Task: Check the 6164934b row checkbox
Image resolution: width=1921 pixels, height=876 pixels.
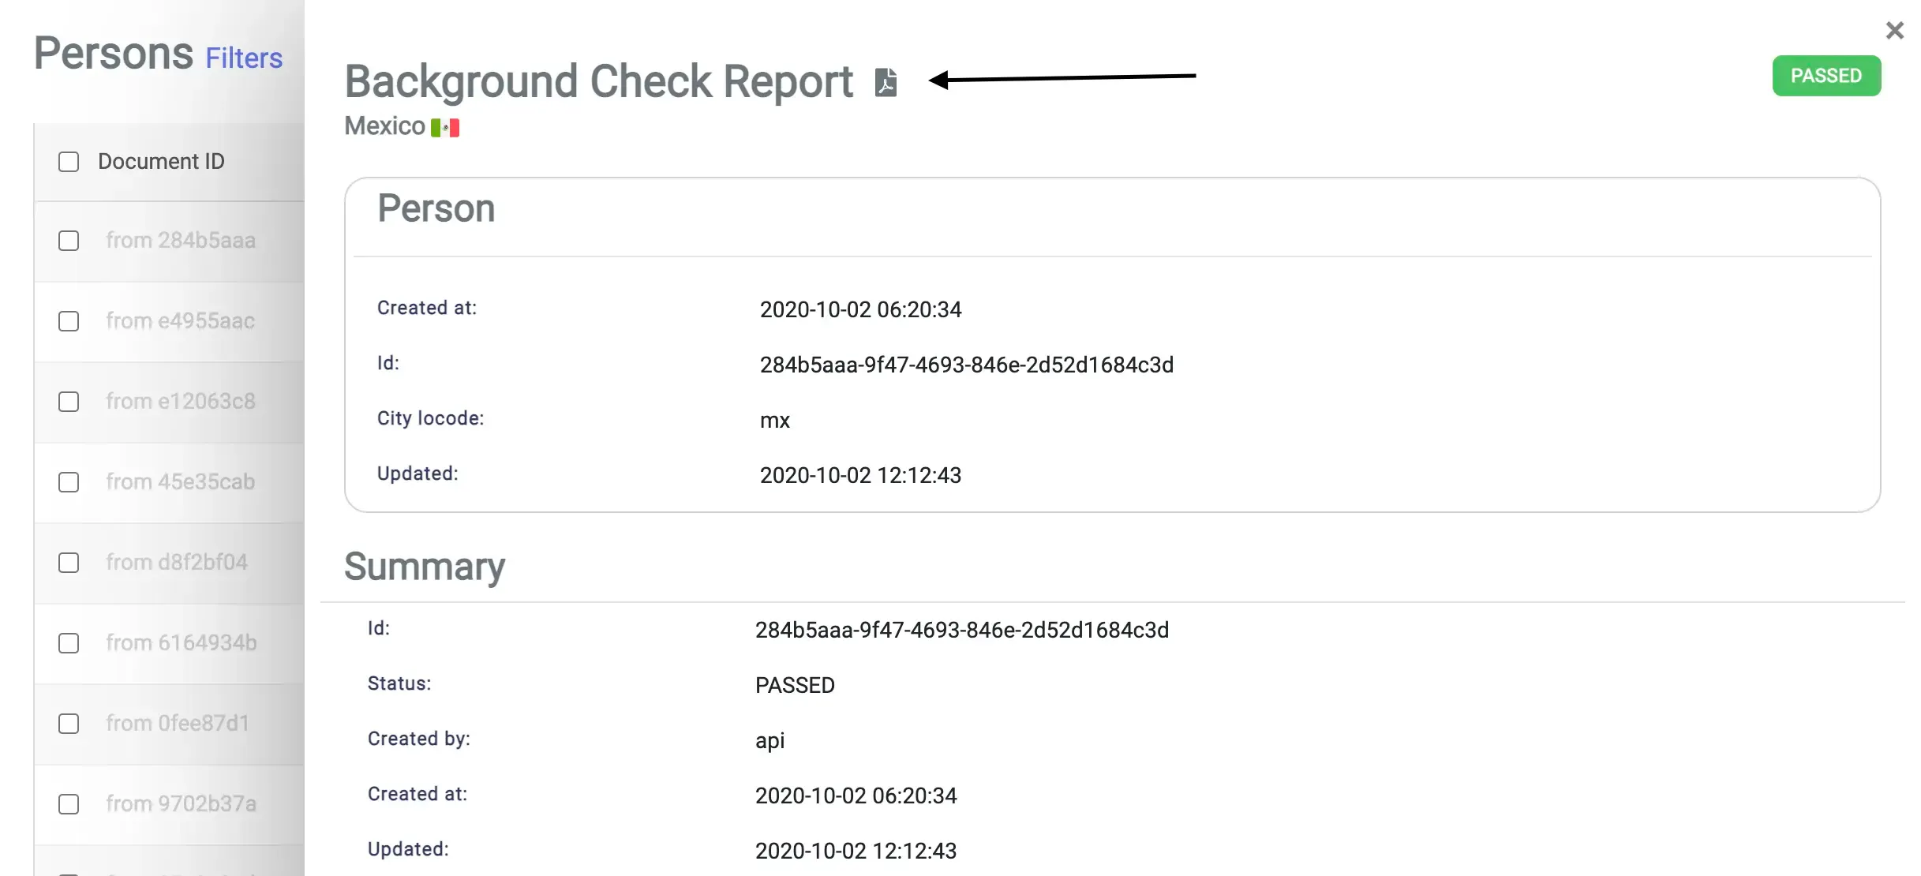Action: click(69, 643)
